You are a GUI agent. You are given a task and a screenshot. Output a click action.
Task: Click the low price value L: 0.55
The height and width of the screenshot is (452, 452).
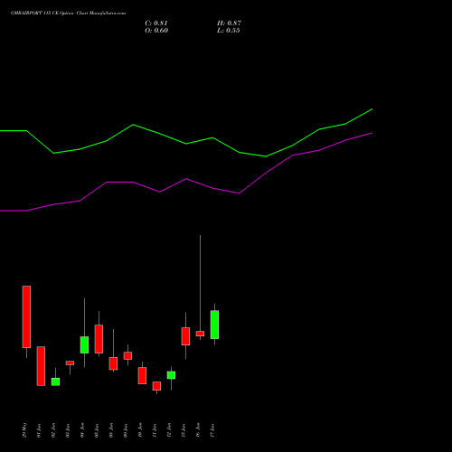click(x=229, y=31)
